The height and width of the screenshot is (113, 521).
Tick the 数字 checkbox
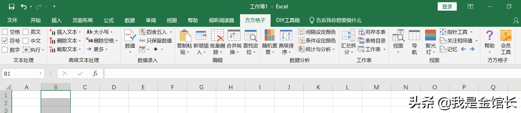coord(5,50)
